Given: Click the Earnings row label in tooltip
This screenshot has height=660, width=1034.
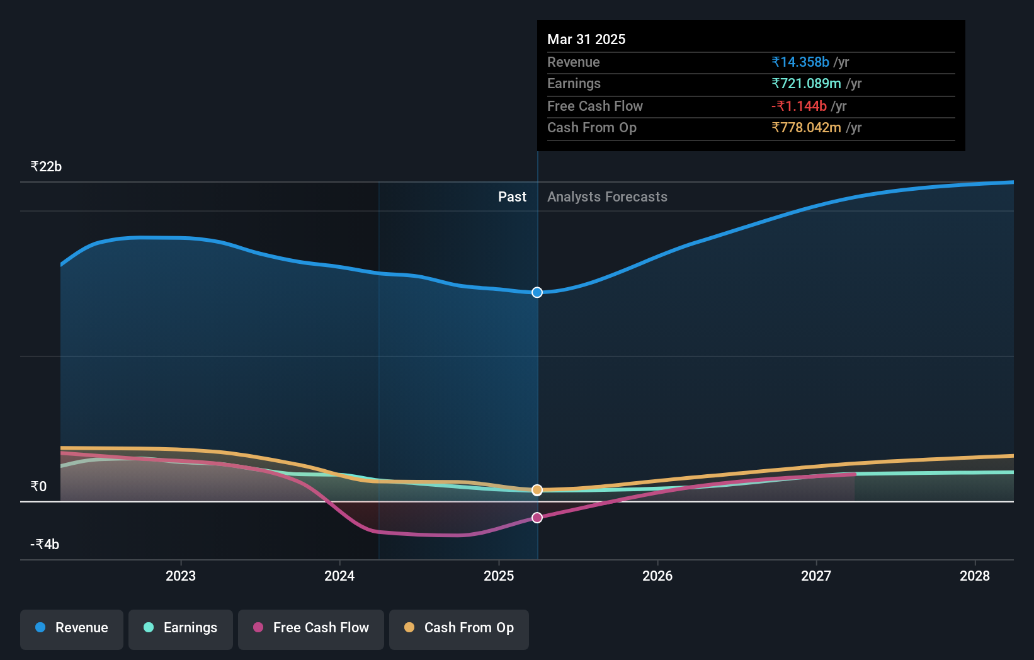Looking at the screenshot, I should click(574, 83).
